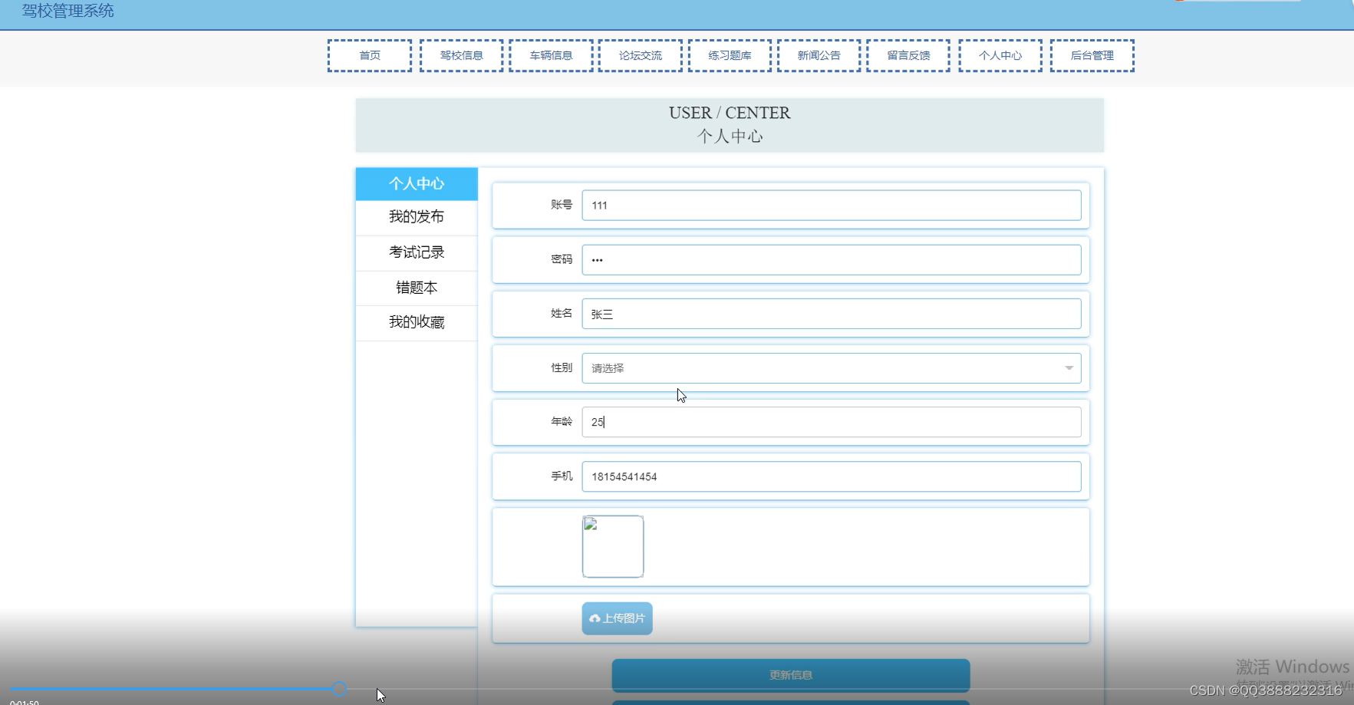The width and height of the screenshot is (1354, 705).
Task: Open the 驾校信息 navigation item
Action: pyautogui.click(x=462, y=55)
